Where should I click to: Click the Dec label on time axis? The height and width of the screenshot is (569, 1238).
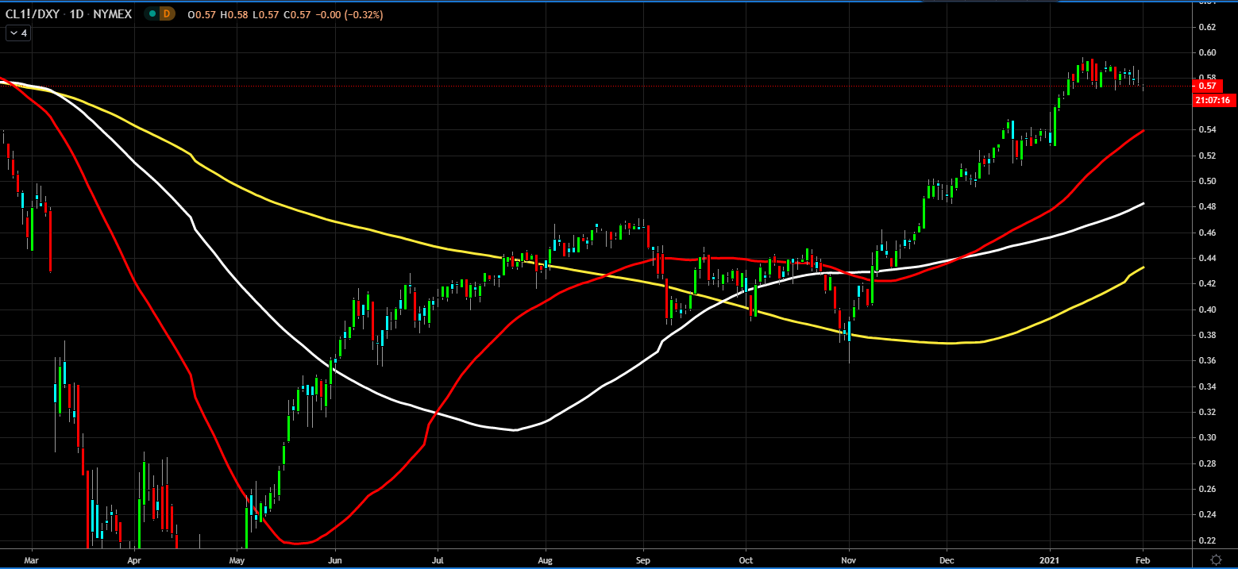click(947, 559)
